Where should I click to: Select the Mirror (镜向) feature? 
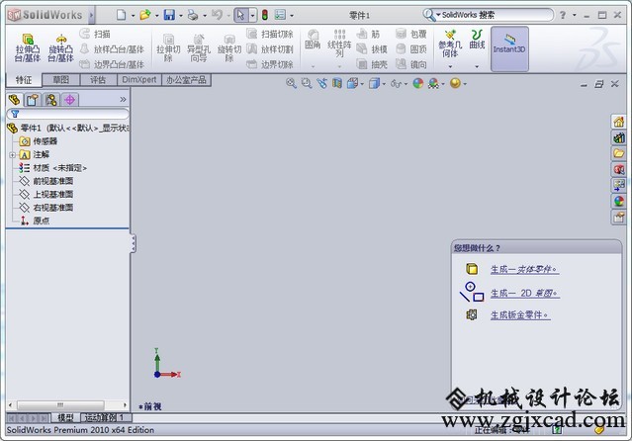pyautogui.click(x=411, y=64)
